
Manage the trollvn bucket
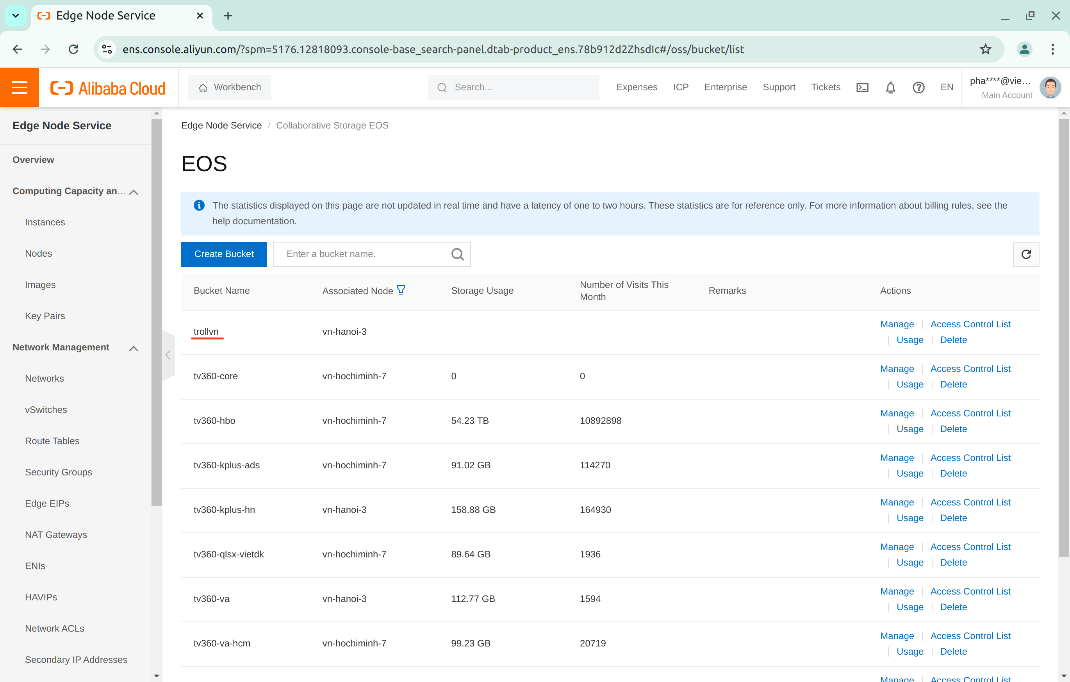coord(897,324)
